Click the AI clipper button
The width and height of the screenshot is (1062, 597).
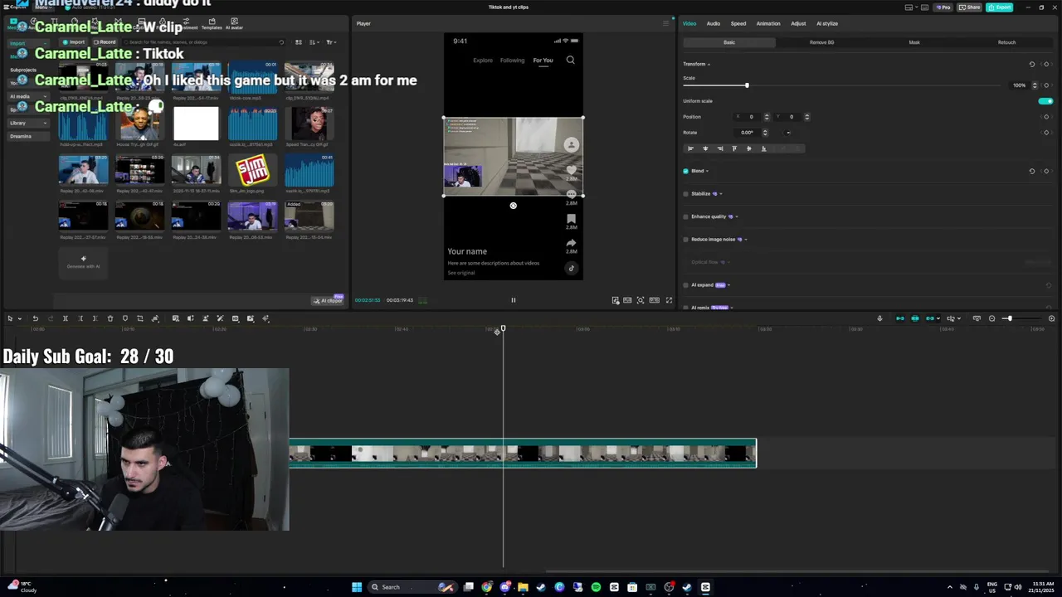coord(328,300)
